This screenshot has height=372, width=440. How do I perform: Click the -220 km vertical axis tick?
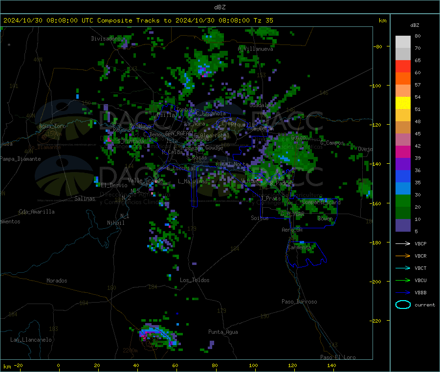coord(376,321)
